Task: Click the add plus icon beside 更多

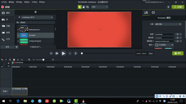Action: click(x=16, y=47)
